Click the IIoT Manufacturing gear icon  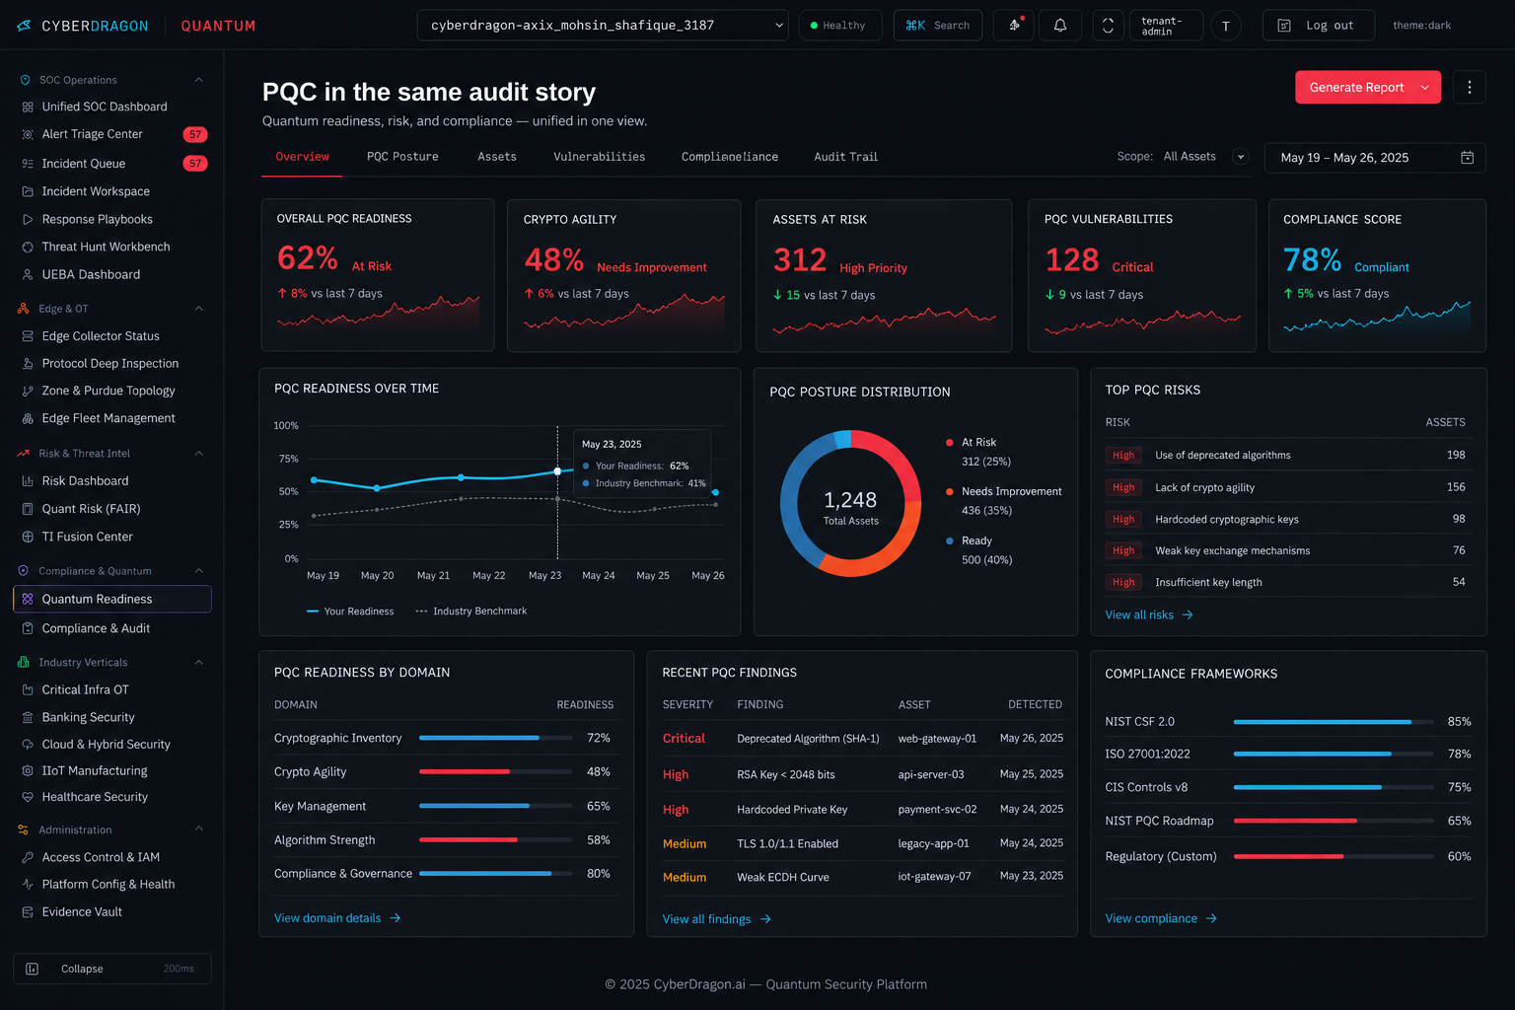pos(28,770)
